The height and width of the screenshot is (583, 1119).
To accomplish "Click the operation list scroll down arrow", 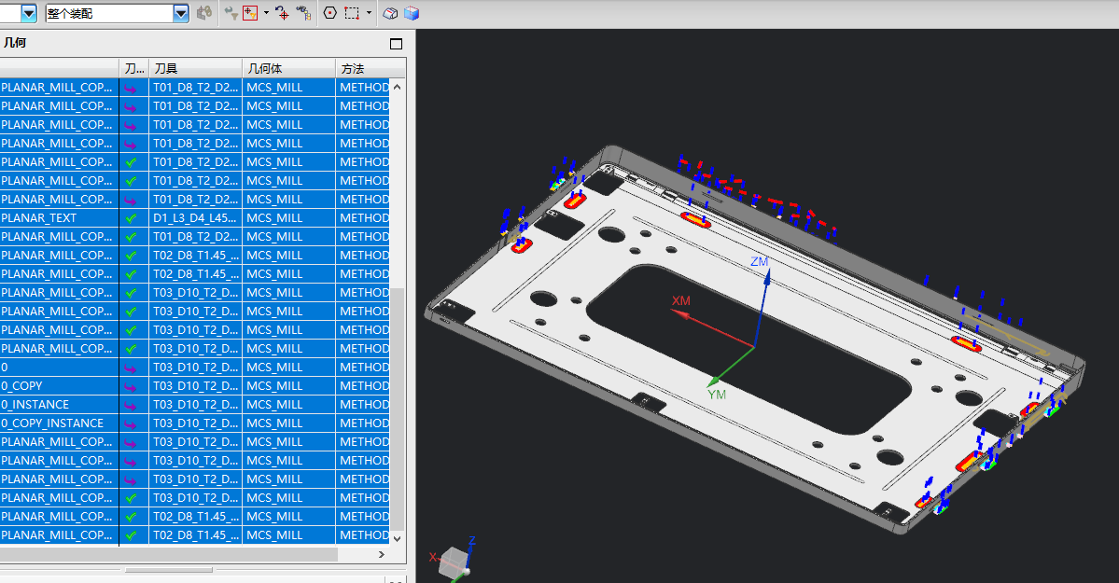I will 398,538.
